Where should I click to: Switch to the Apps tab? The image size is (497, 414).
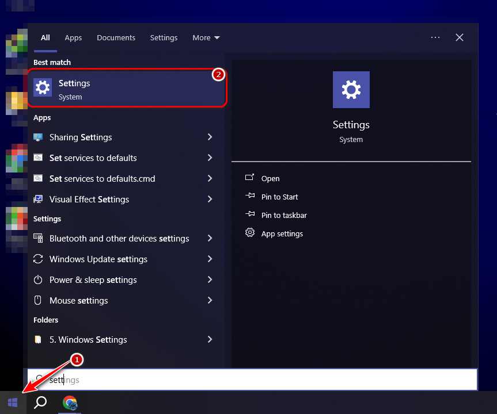click(x=73, y=38)
